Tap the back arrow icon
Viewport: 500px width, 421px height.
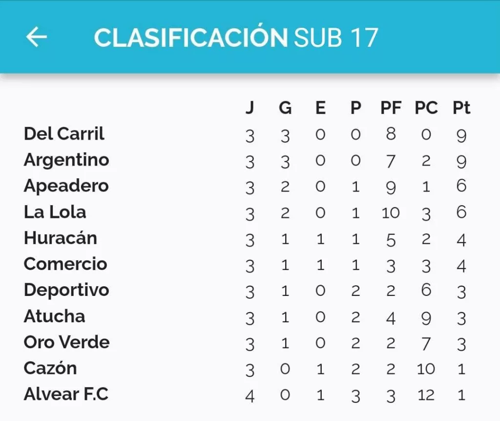click(36, 37)
